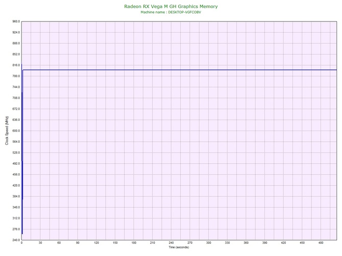The width and height of the screenshot is (342, 256).
Task: Click the machine name text 'DESKTOP-VGFCOBV'
Action: pos(184,12)
